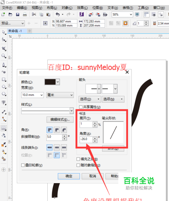The width and height of the screenshot is (169, 201).
Task: Click the 取消 button
Action: click(93, 176)
